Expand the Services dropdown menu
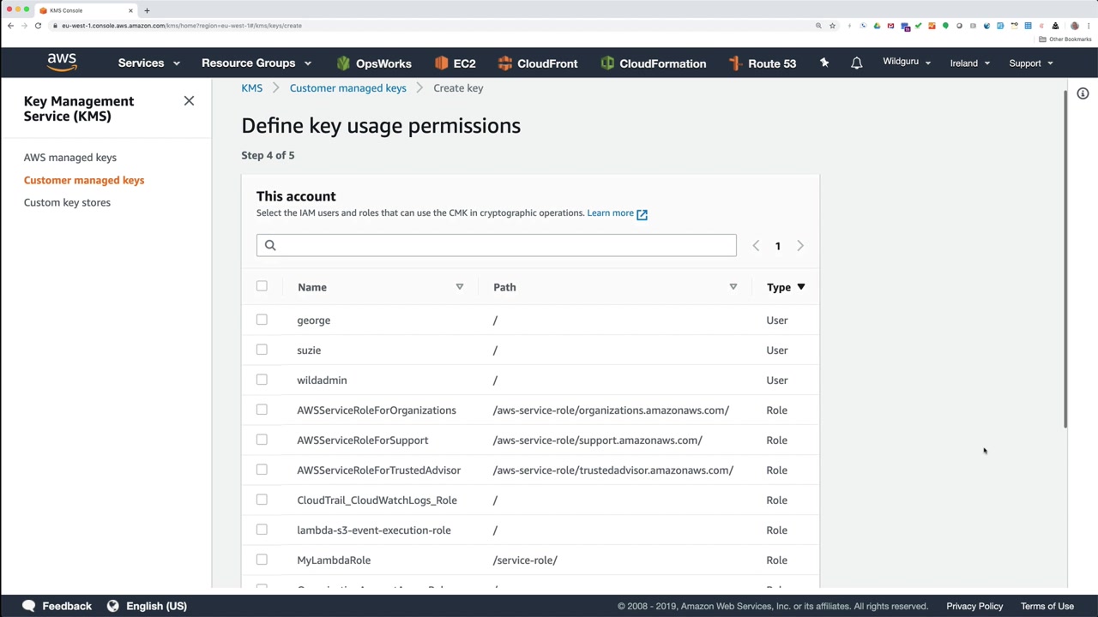Viewport: 1098px width, 617px height. click(x=148, y=63)
